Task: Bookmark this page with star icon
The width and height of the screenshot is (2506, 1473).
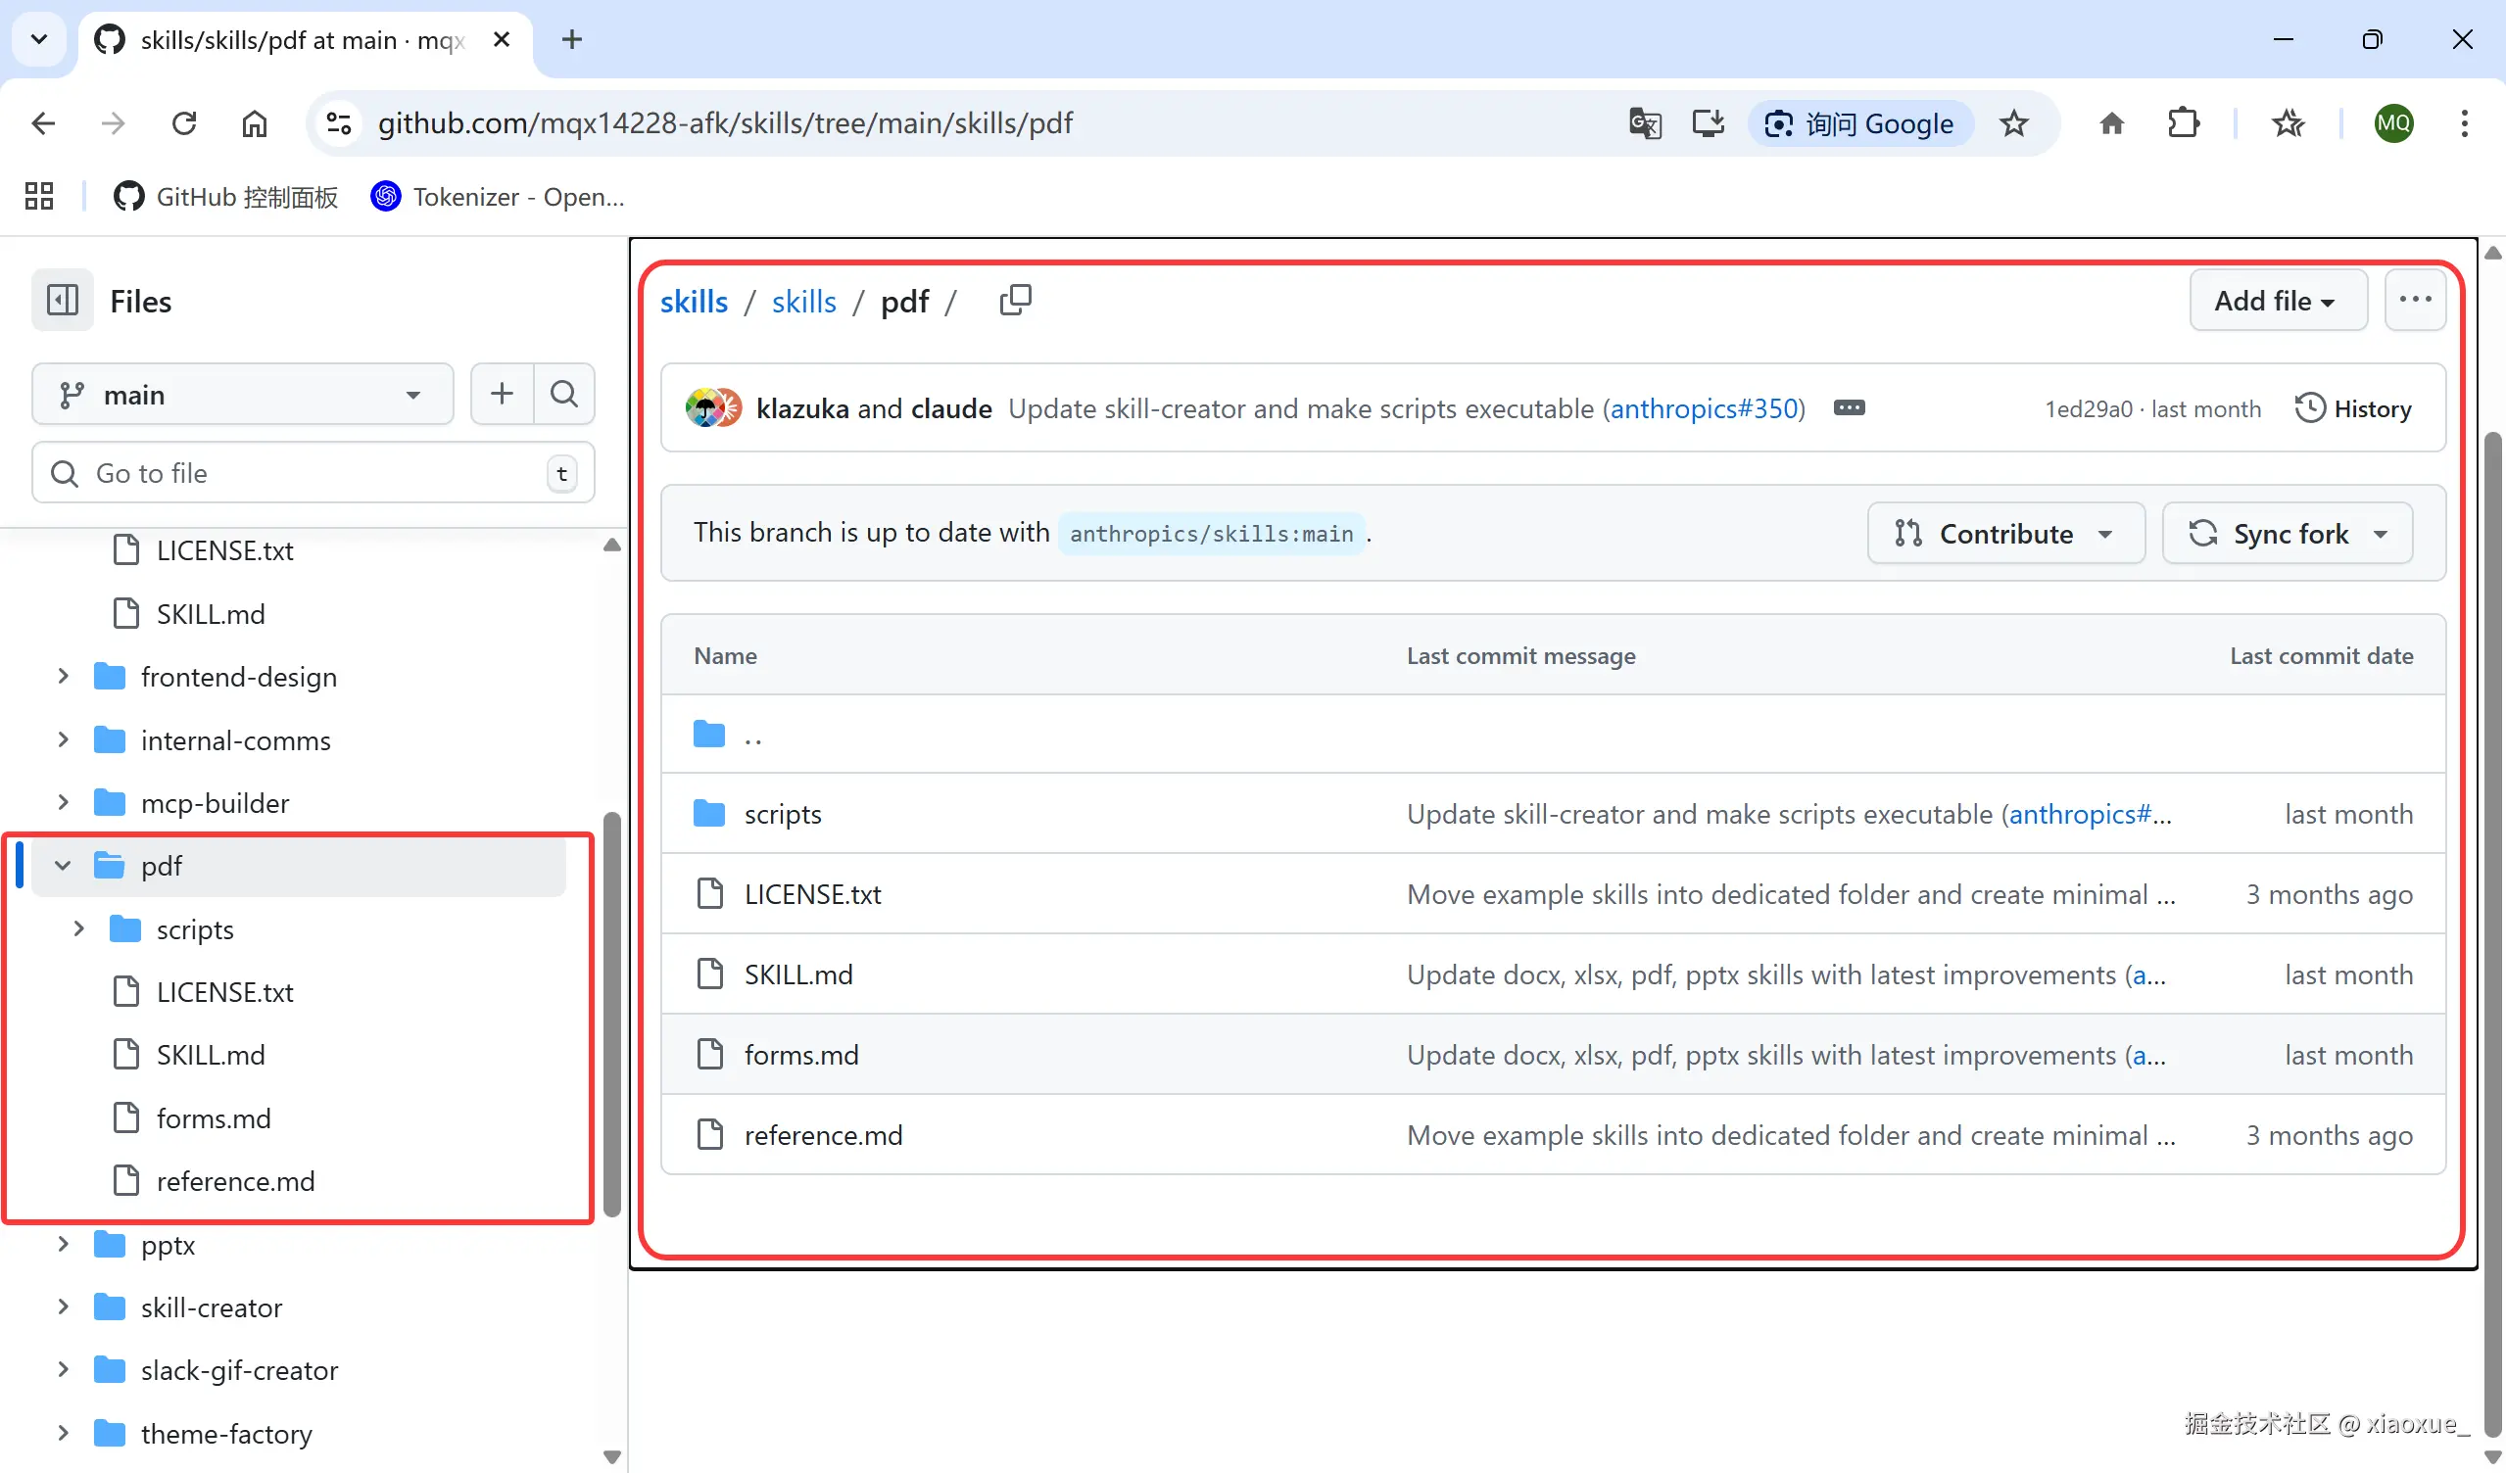Action: pos(2014,123)
